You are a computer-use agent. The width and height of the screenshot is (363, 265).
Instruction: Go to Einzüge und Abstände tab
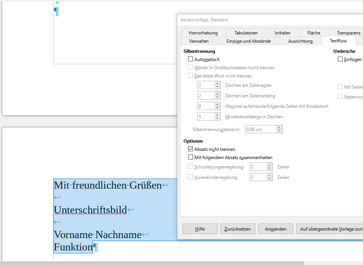point(249,41)
